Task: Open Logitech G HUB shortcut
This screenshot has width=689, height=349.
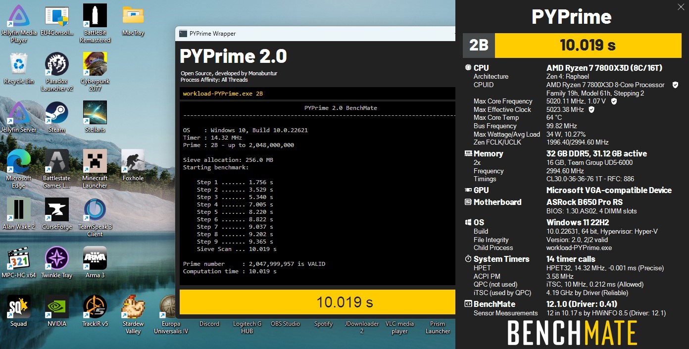Action: (x=247, y=327)
